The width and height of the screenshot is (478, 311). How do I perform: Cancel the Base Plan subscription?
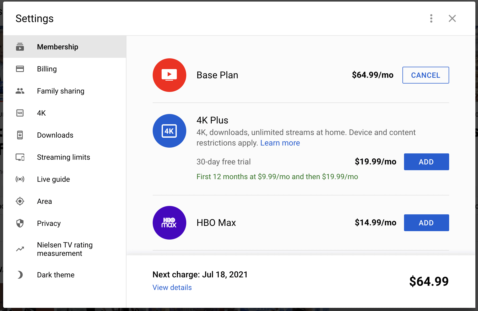pos(425,75)
